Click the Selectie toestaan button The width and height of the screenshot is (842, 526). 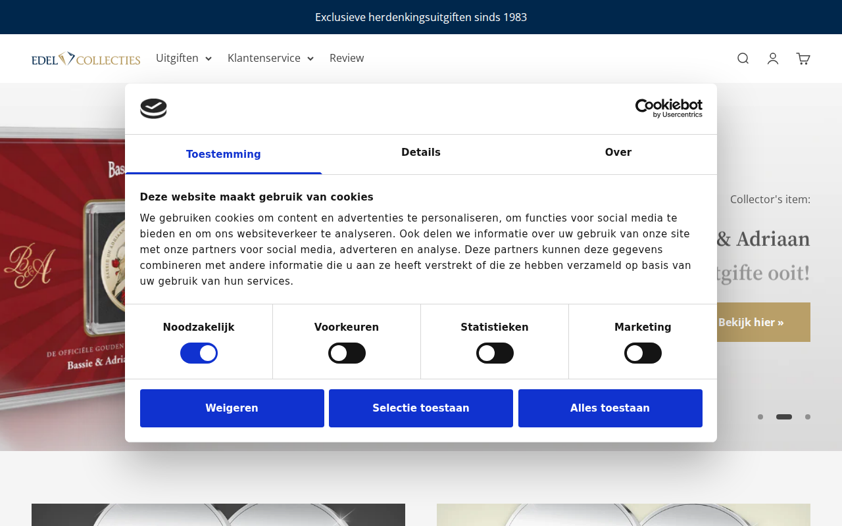[421, 408]
